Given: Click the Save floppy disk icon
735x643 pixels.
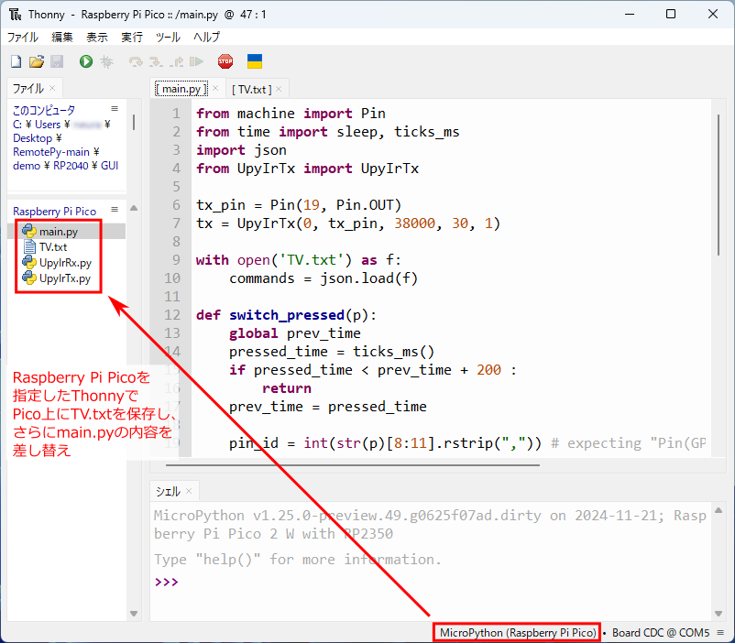Looking at the screenshot, I should point(57,61).
